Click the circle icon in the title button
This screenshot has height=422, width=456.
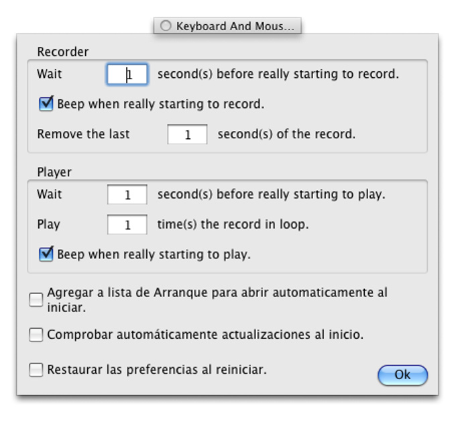click(166, 26)
